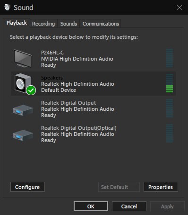Click the Apply button
This screenshot has height=215, width=188.
(167, 206)
